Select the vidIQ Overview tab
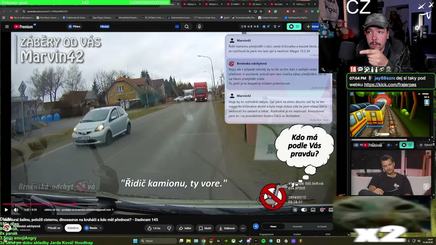Viewport: 436px width, 245px height. [x=297, y=227]
